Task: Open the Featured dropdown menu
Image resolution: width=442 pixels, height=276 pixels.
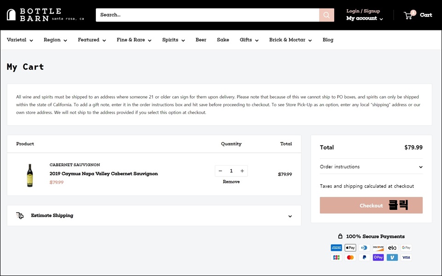Action: 92,40
